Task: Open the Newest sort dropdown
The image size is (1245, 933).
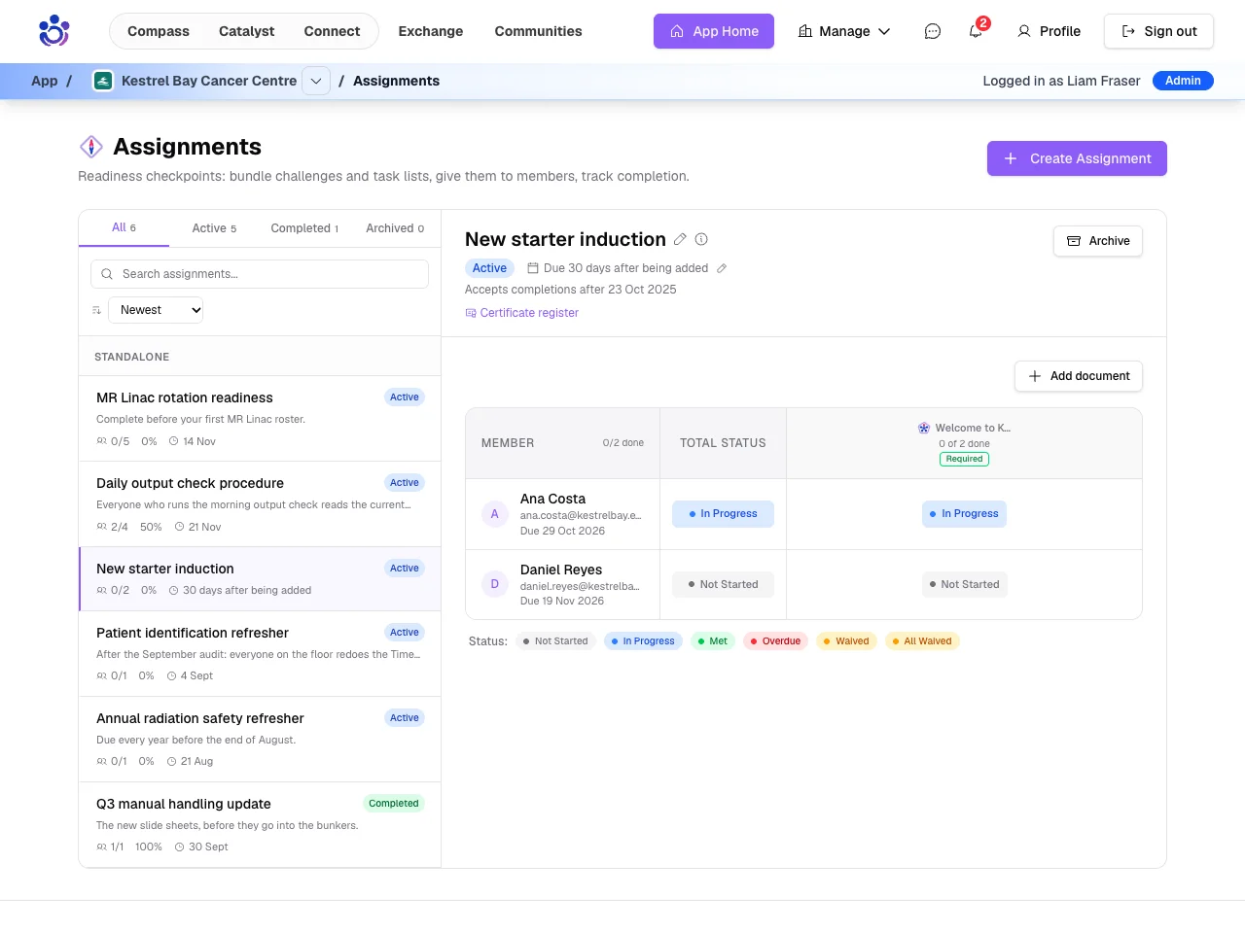Action: (x=156, y=310)
